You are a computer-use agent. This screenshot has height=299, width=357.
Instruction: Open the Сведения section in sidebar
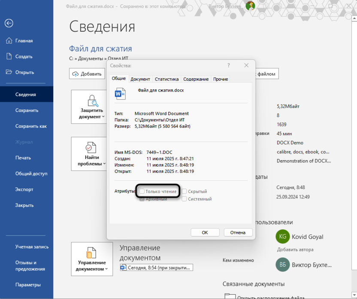click(27, 95)
